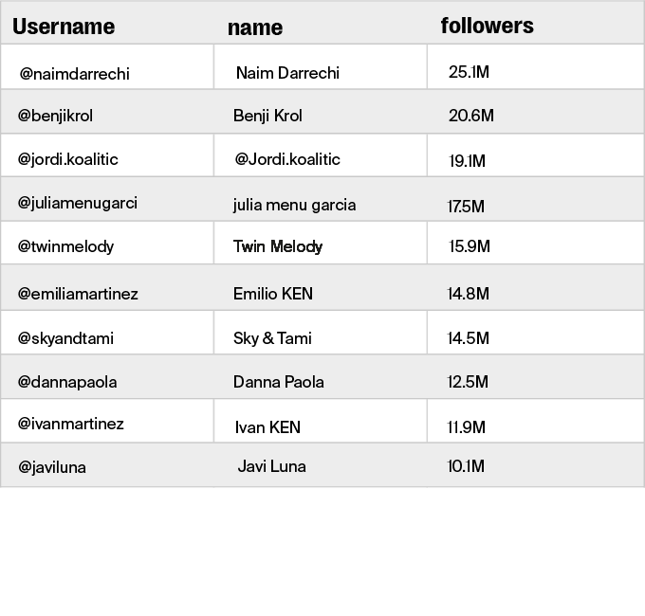Open the @benjikrol username link
The image size is (645, 616).
(55, 117)
